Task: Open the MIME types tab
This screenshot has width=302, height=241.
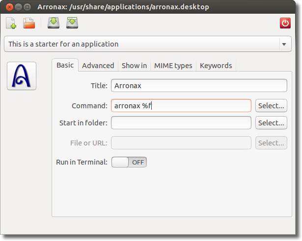Action: [x=173, y=66]
